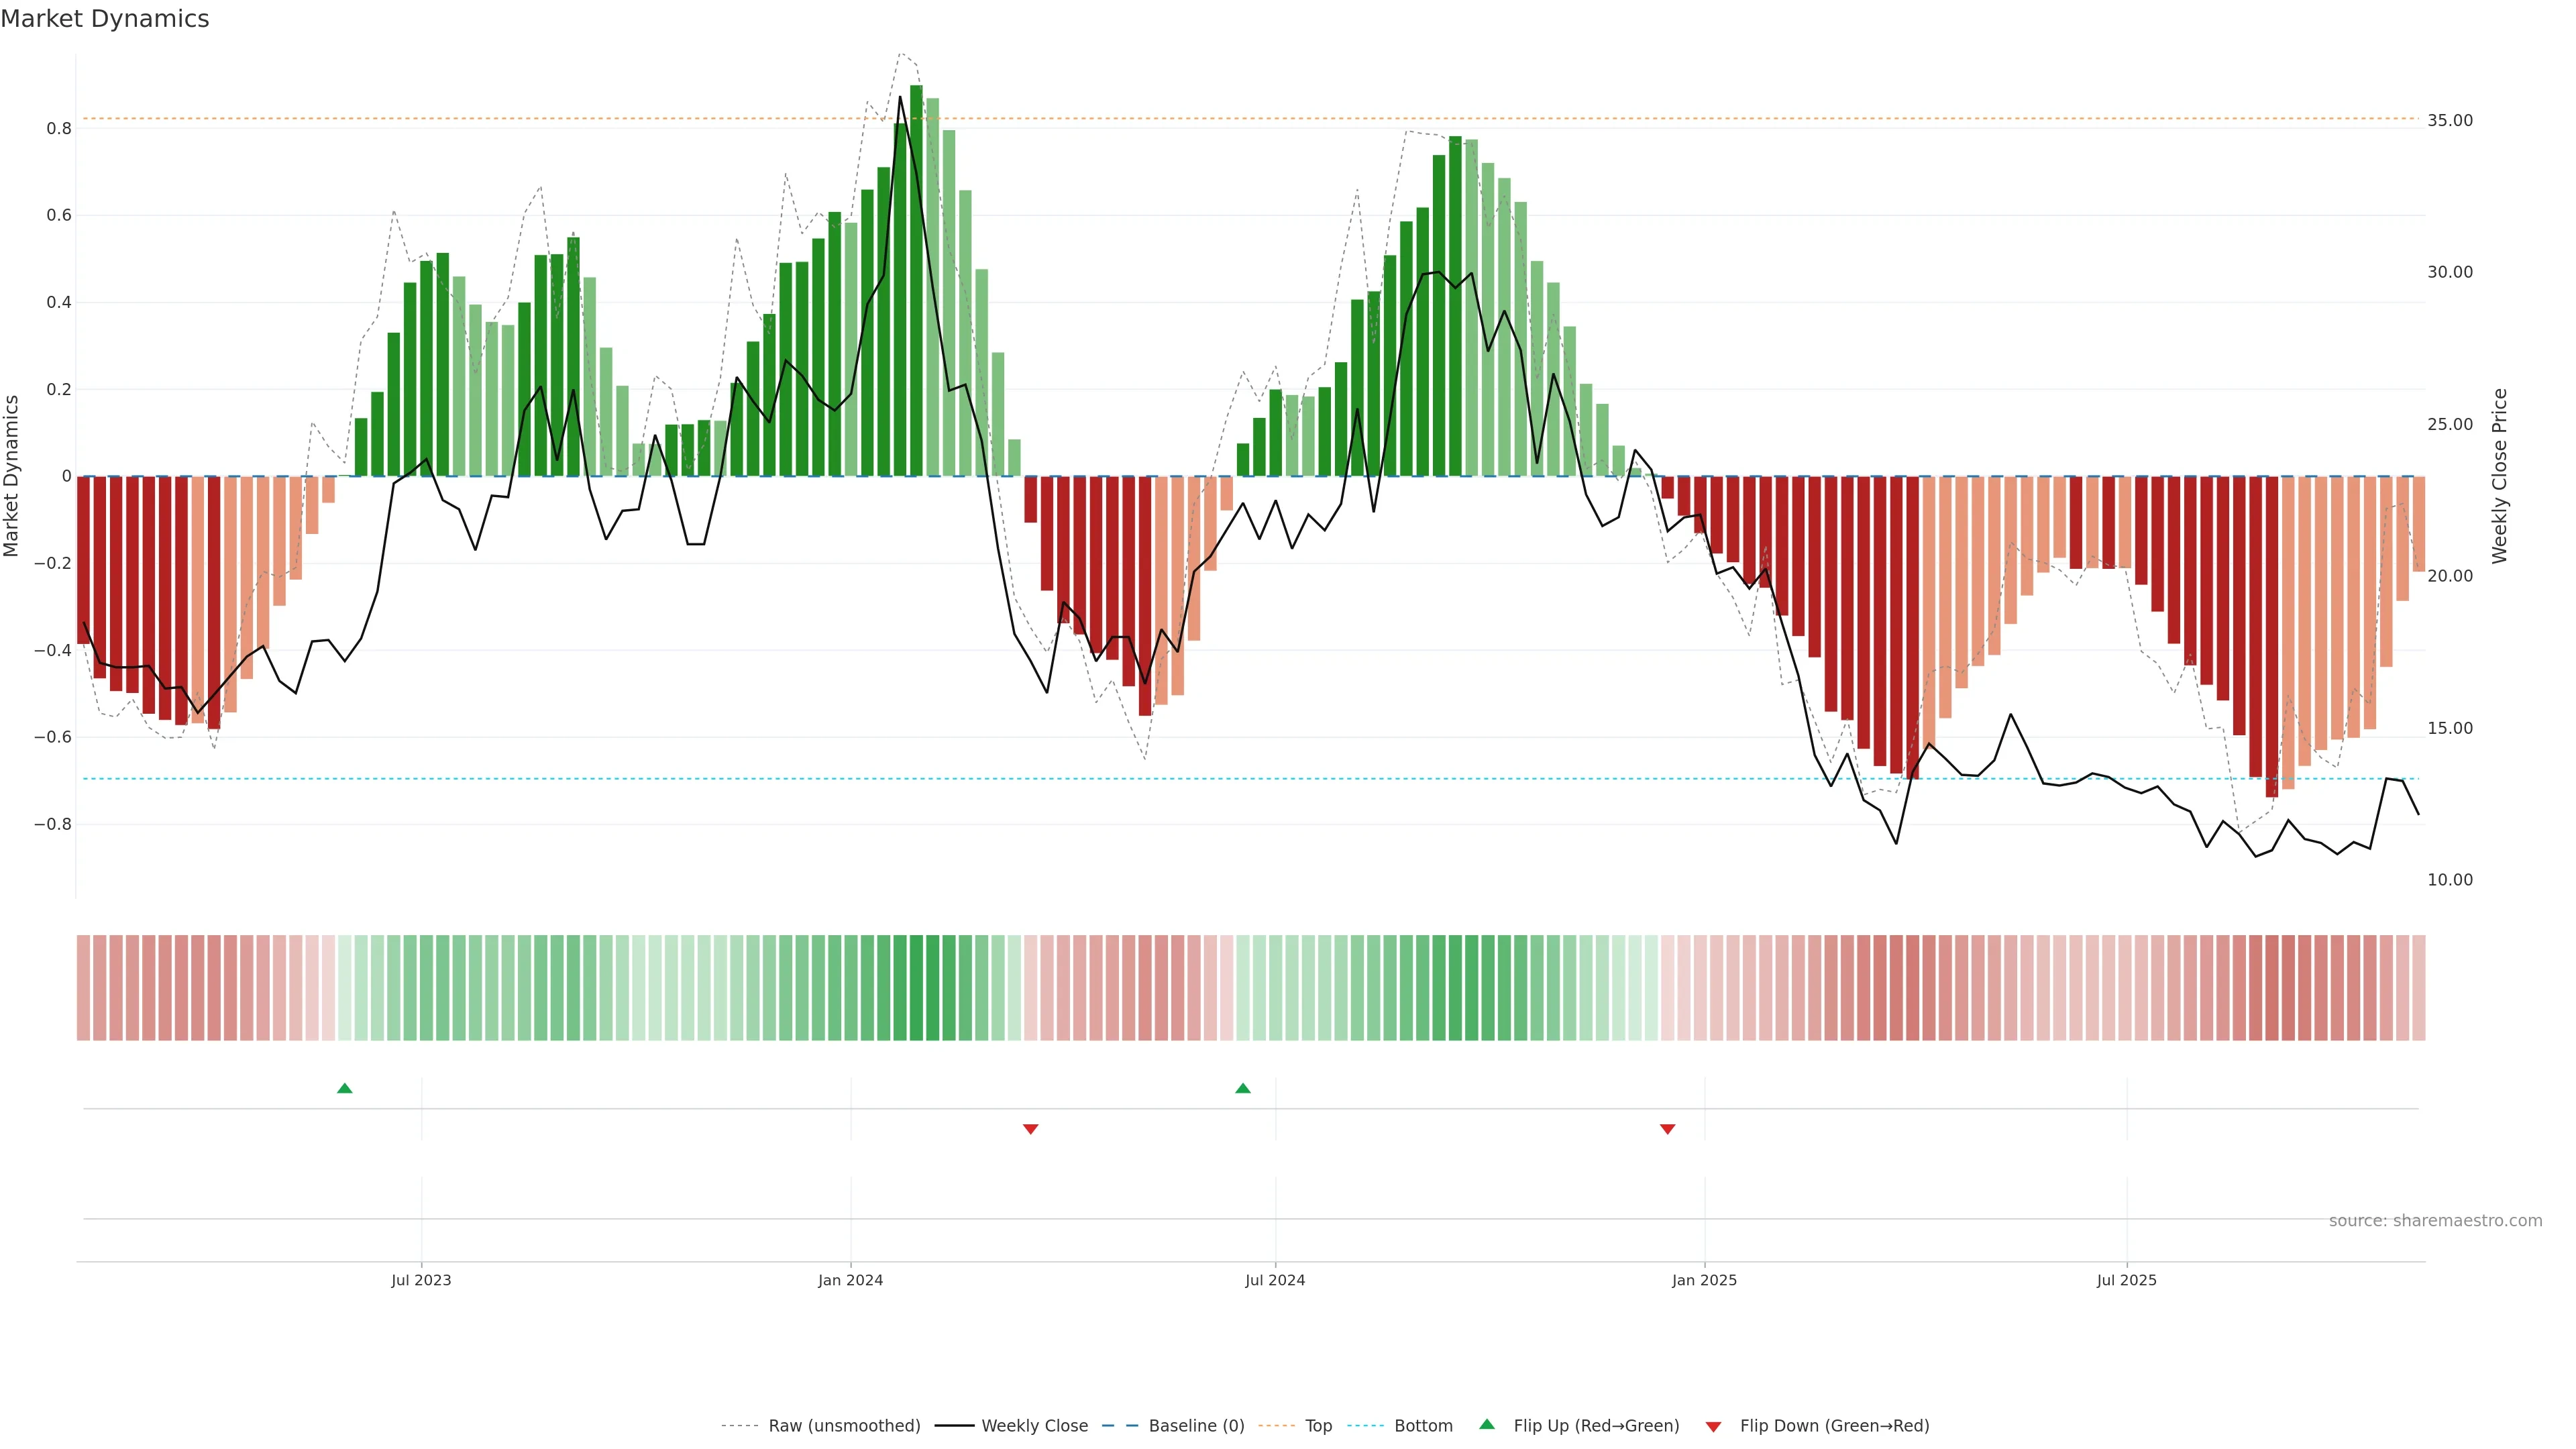Click the Market Dynamics chart title
The image size is (2576, 1449).
tap(105, 19)
